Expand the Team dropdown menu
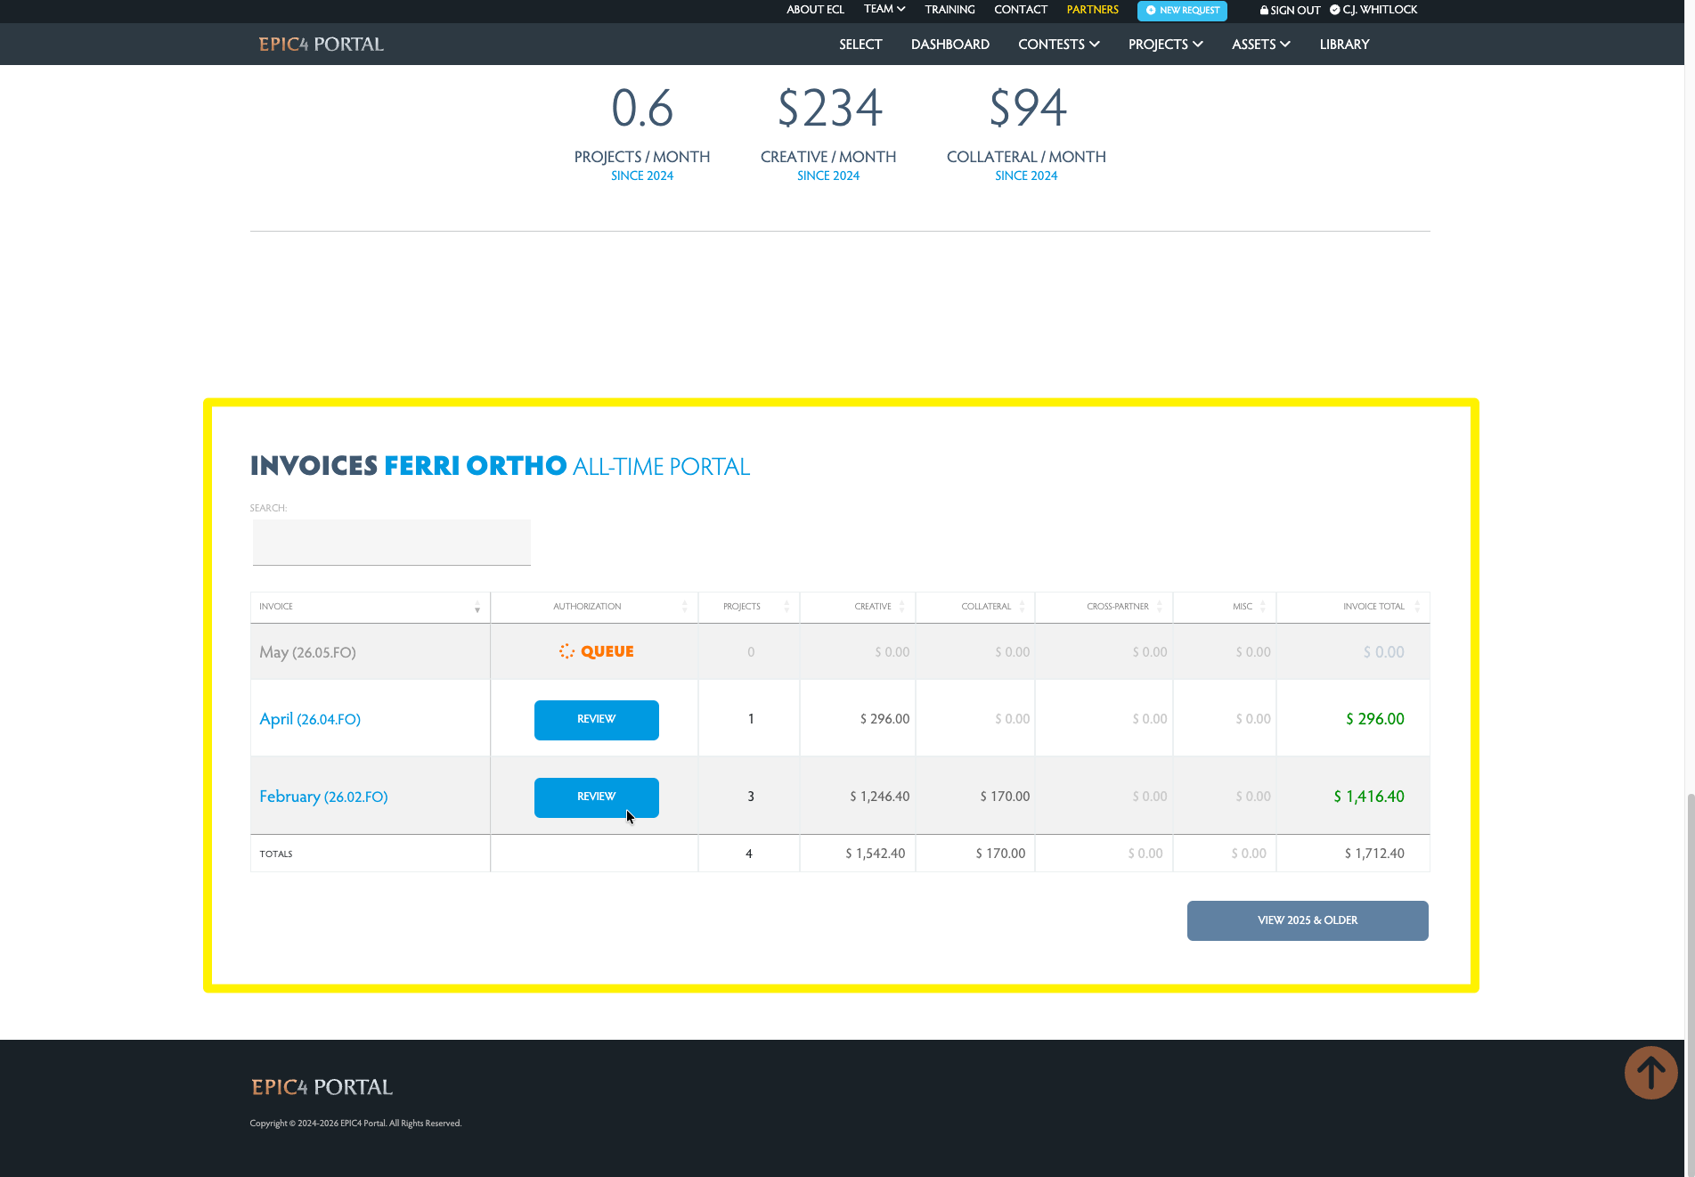 coord(884,9)
